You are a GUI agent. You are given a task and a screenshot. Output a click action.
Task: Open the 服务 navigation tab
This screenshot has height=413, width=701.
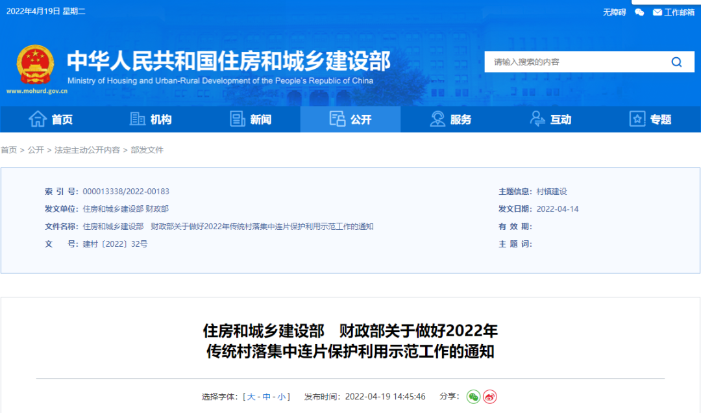point(450,119)
